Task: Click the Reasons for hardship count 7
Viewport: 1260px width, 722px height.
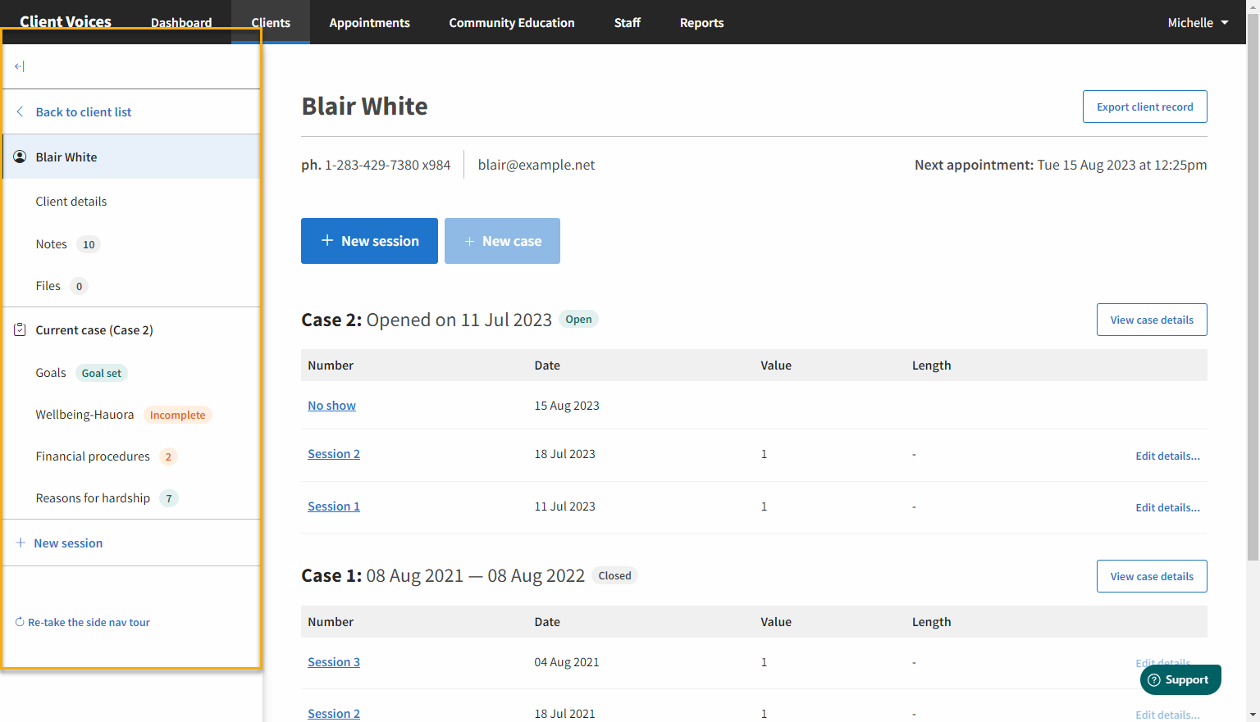Action: coord(169,498)
